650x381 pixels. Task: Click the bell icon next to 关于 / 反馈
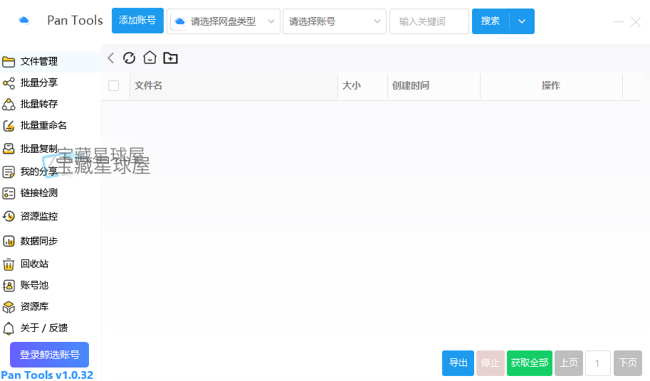(9, 328)
